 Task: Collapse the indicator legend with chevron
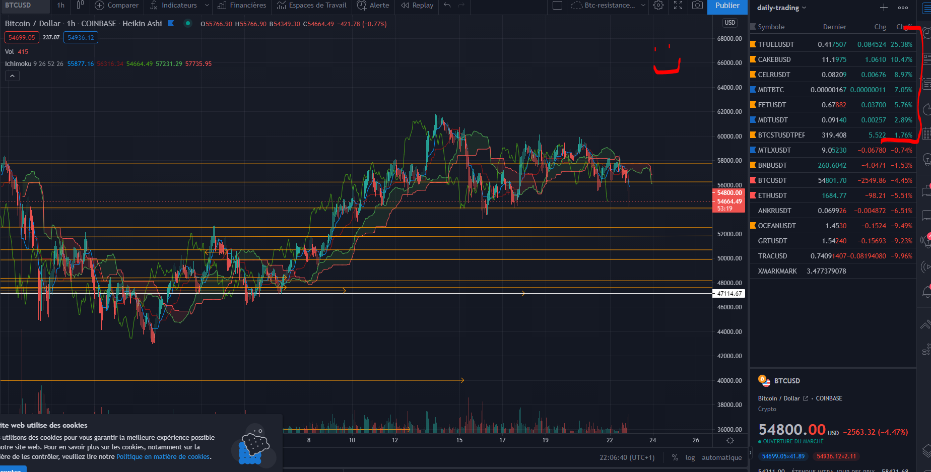[12, 76]
